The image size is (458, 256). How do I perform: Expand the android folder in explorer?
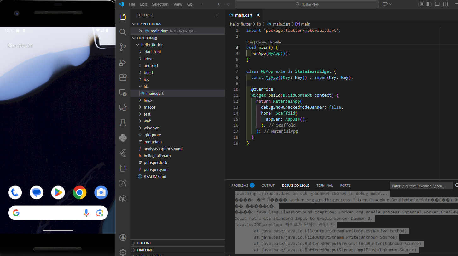pyautogui.click(x=150, y=65)
